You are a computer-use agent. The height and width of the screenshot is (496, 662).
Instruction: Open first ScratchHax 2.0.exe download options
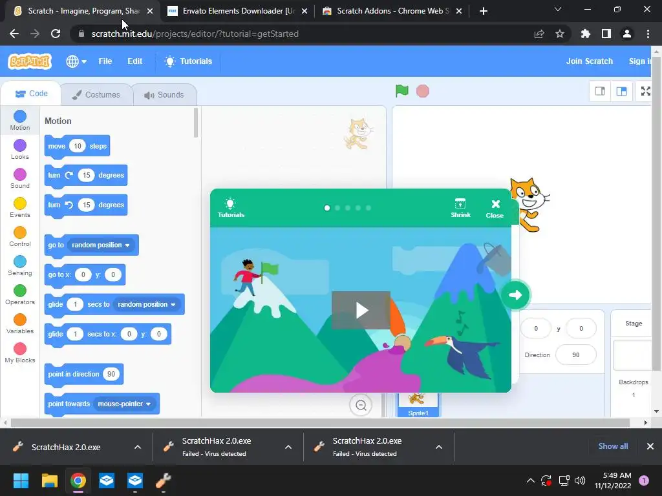[x=138, y=447]
